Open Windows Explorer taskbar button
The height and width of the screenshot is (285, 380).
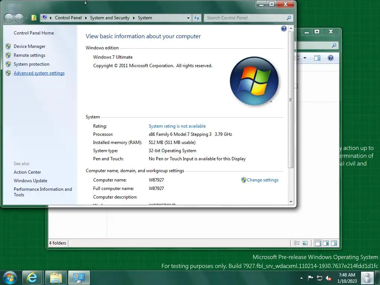tap(56, 278)
